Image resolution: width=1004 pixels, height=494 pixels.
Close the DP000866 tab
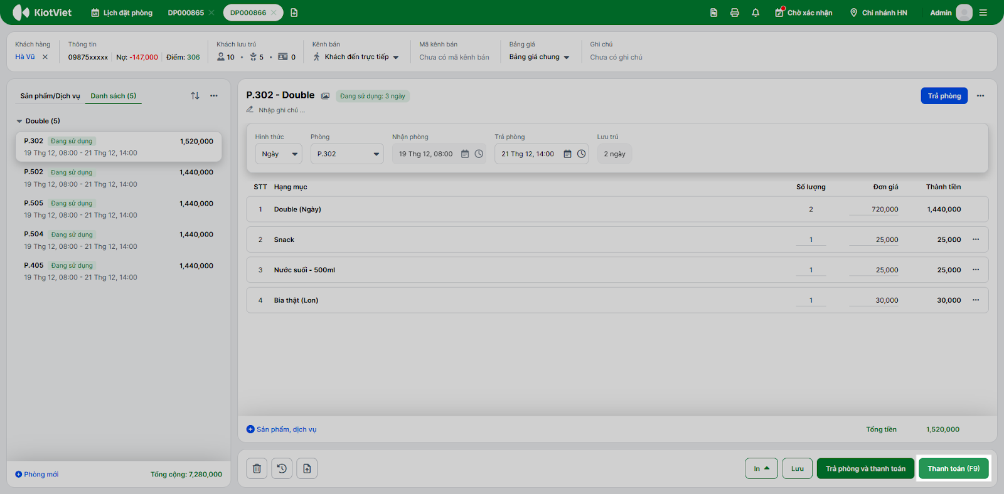(x=274, y=13)
